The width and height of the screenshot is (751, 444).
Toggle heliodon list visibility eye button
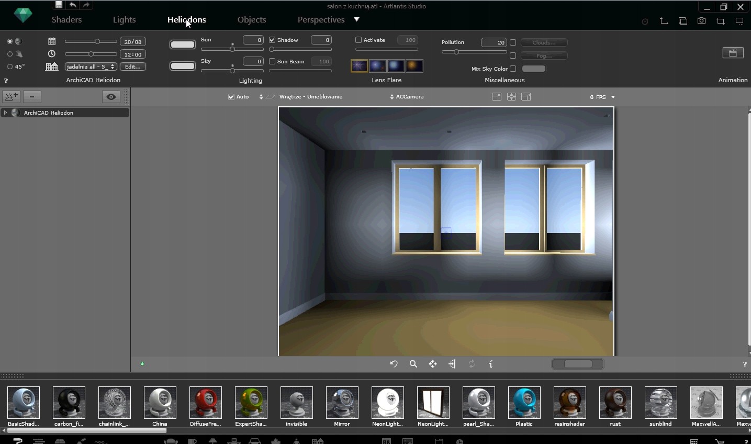(x=111, y=97)
